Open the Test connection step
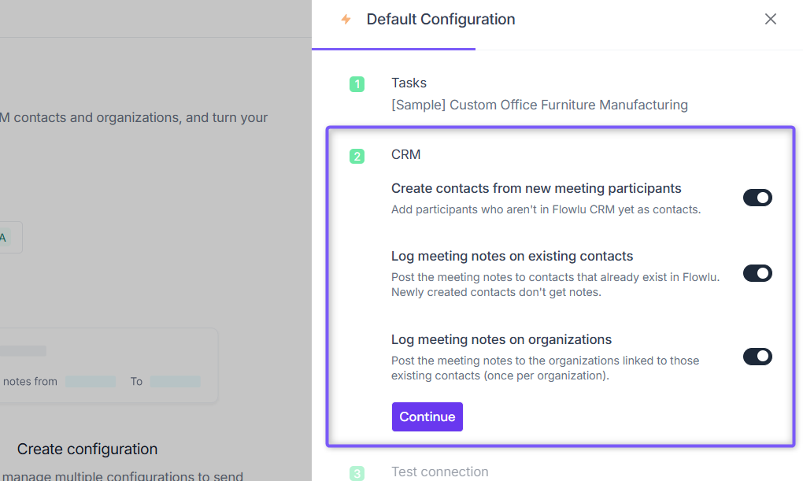The image size is (803, 481). [440, 472]
